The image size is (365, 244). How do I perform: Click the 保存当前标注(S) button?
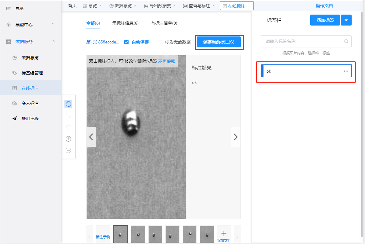[x=219, y=42]
